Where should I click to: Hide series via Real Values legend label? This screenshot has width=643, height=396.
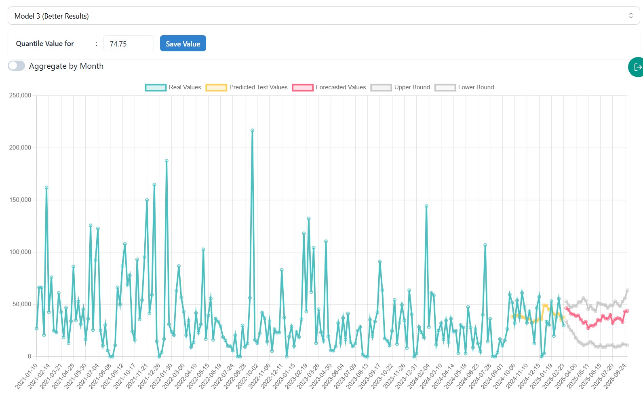tap(185, 87)
